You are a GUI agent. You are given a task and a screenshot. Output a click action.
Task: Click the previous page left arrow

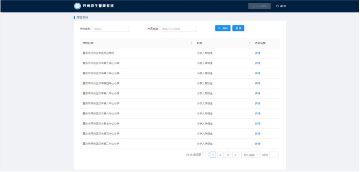(x=205, y=155)
